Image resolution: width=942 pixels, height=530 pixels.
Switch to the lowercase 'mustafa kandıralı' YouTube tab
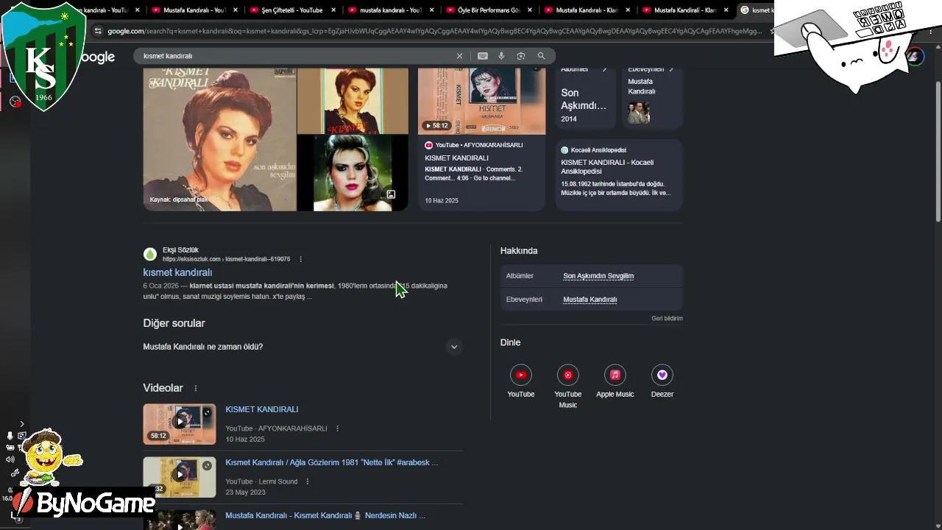click(x=391, y=10)
